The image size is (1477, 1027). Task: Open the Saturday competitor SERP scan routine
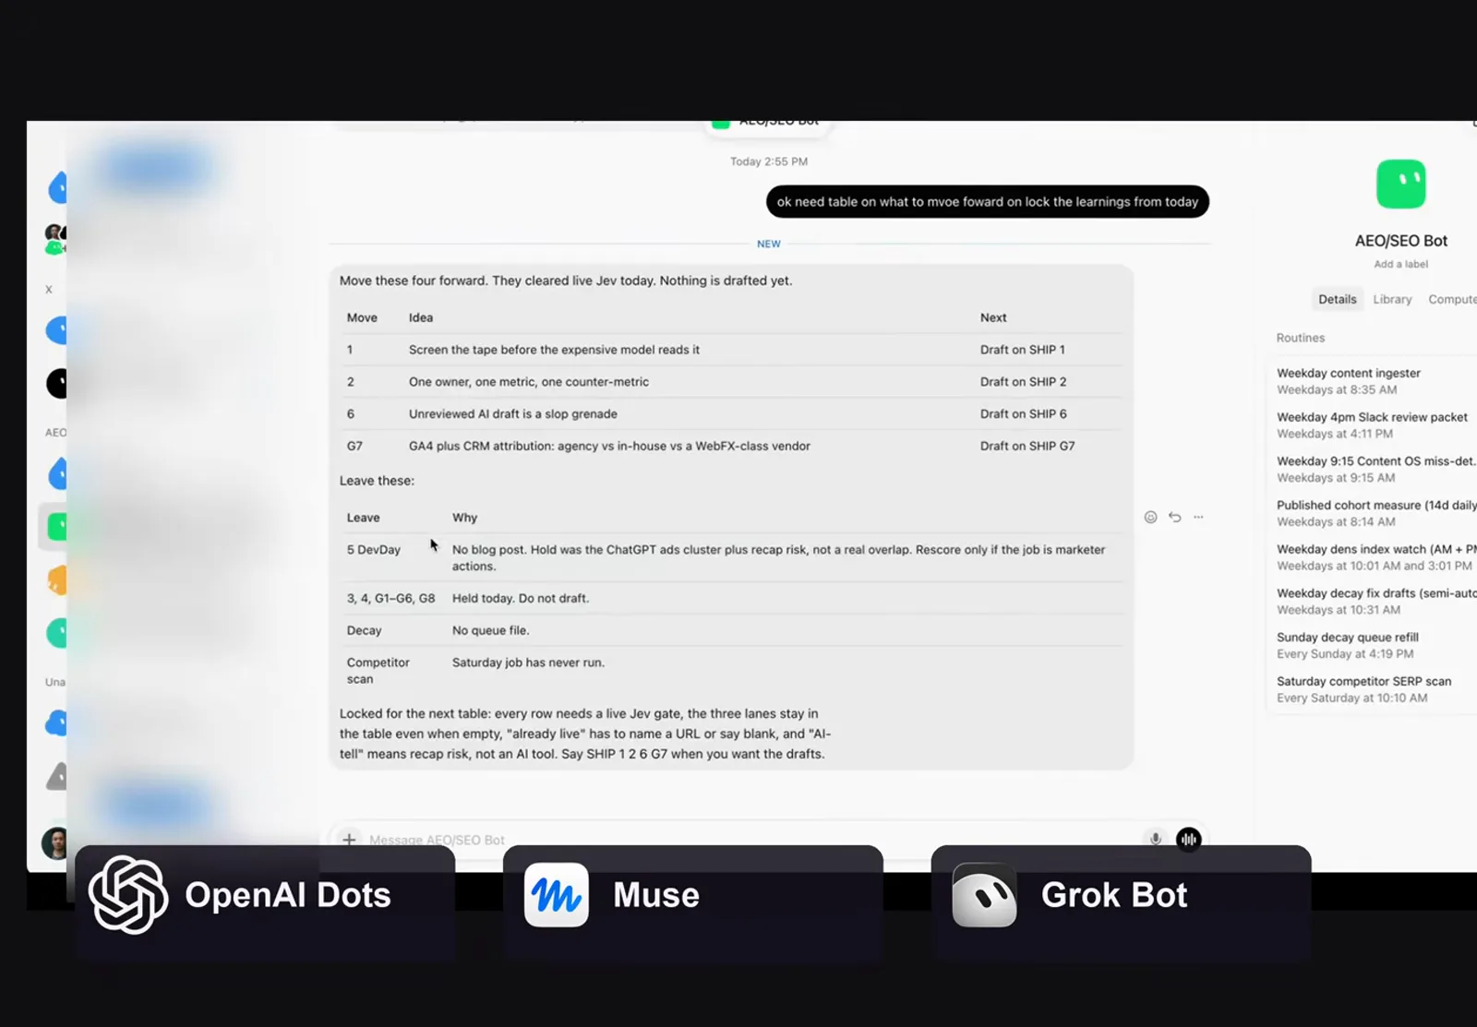tap(1372, 689)
